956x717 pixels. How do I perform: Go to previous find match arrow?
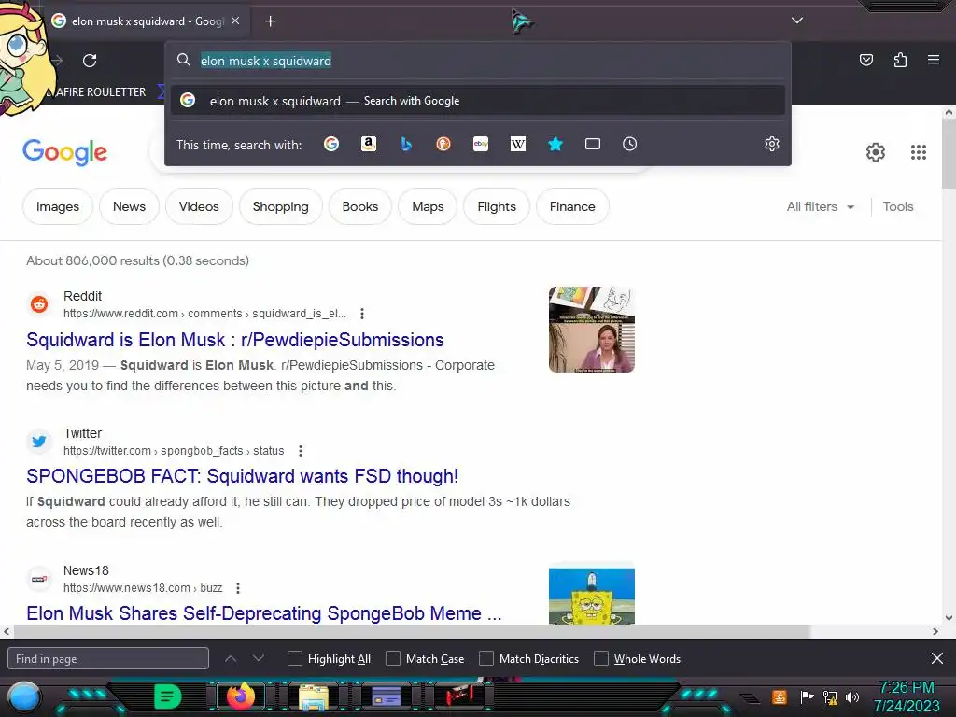(x=231, y=658)
